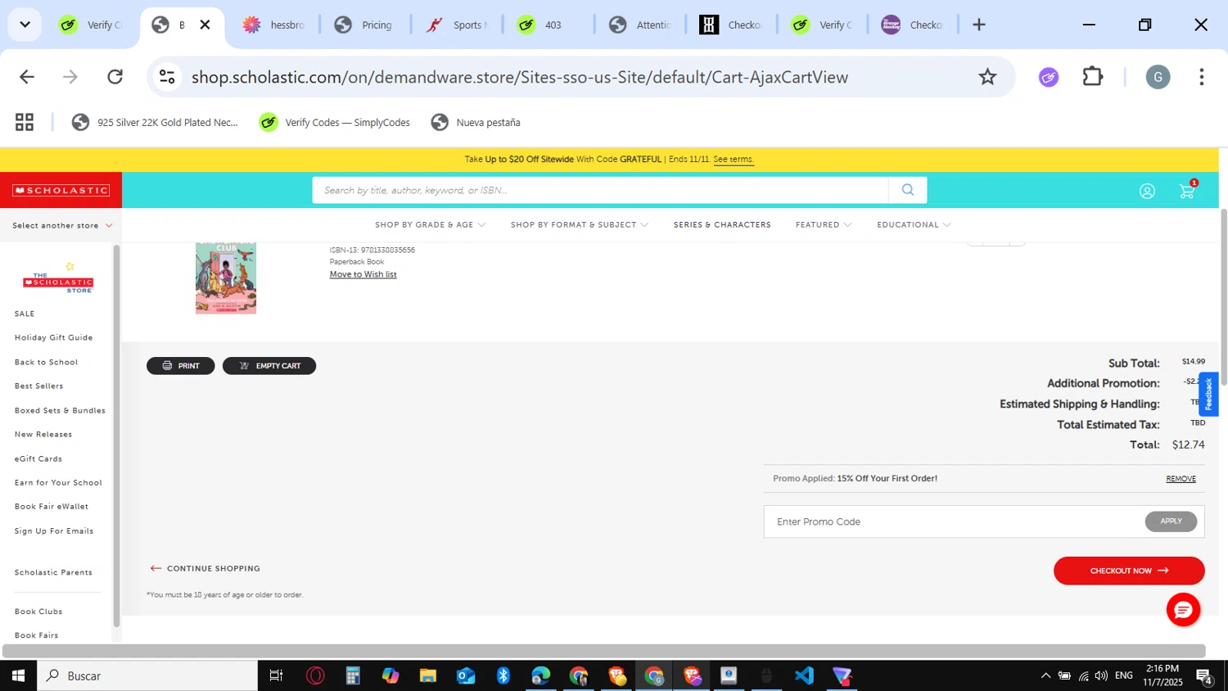Click the Windows taskbar search box Buscar

pos(147,675)
